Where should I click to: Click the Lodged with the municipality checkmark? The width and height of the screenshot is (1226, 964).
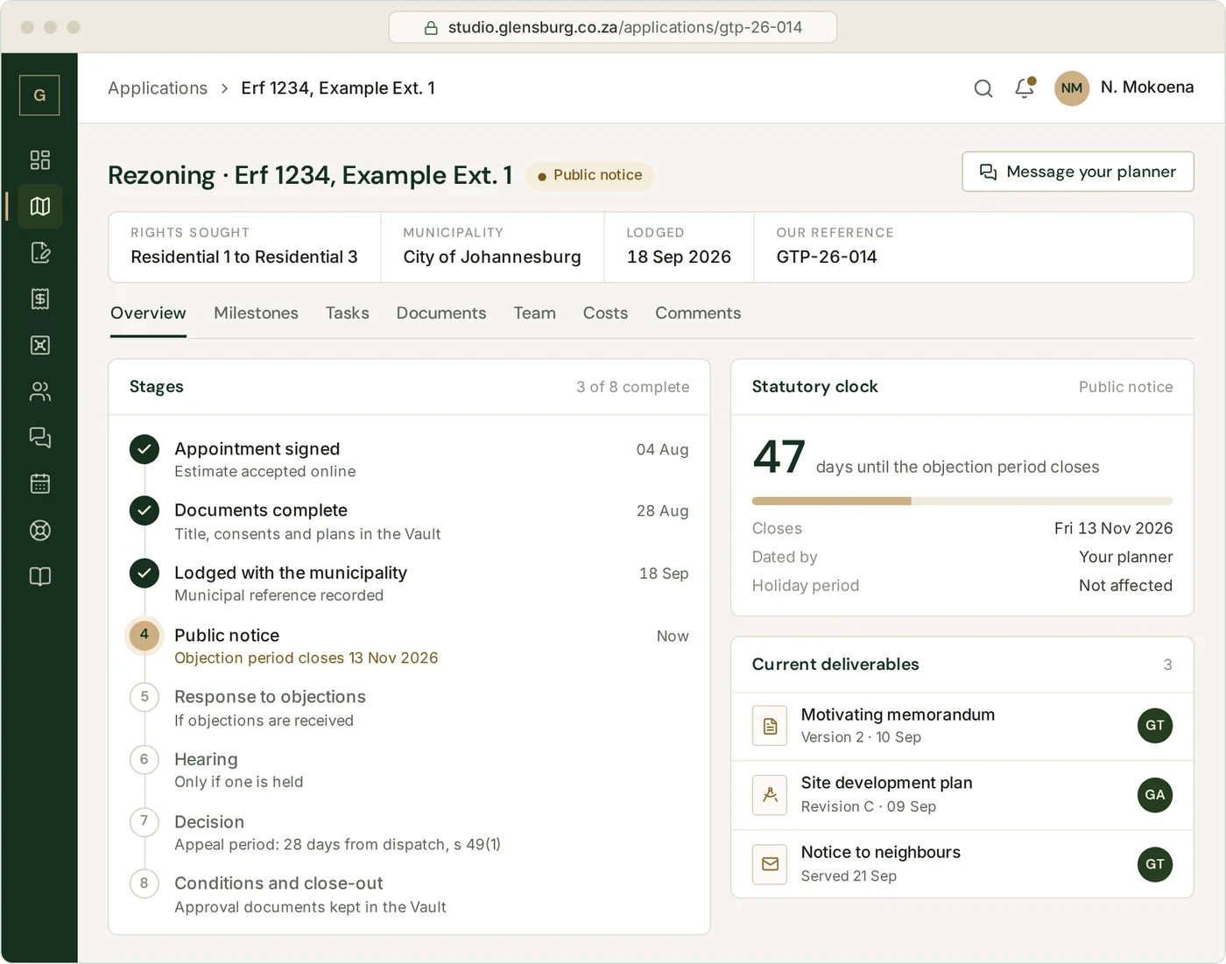[144, 573]
